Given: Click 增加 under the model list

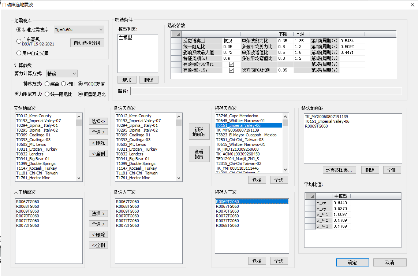Looking at the screenshot, I should (127, 80).
